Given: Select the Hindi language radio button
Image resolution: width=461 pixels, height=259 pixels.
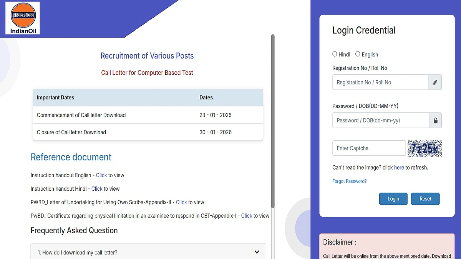Looking at the screenshot, I should click(335, 54).
